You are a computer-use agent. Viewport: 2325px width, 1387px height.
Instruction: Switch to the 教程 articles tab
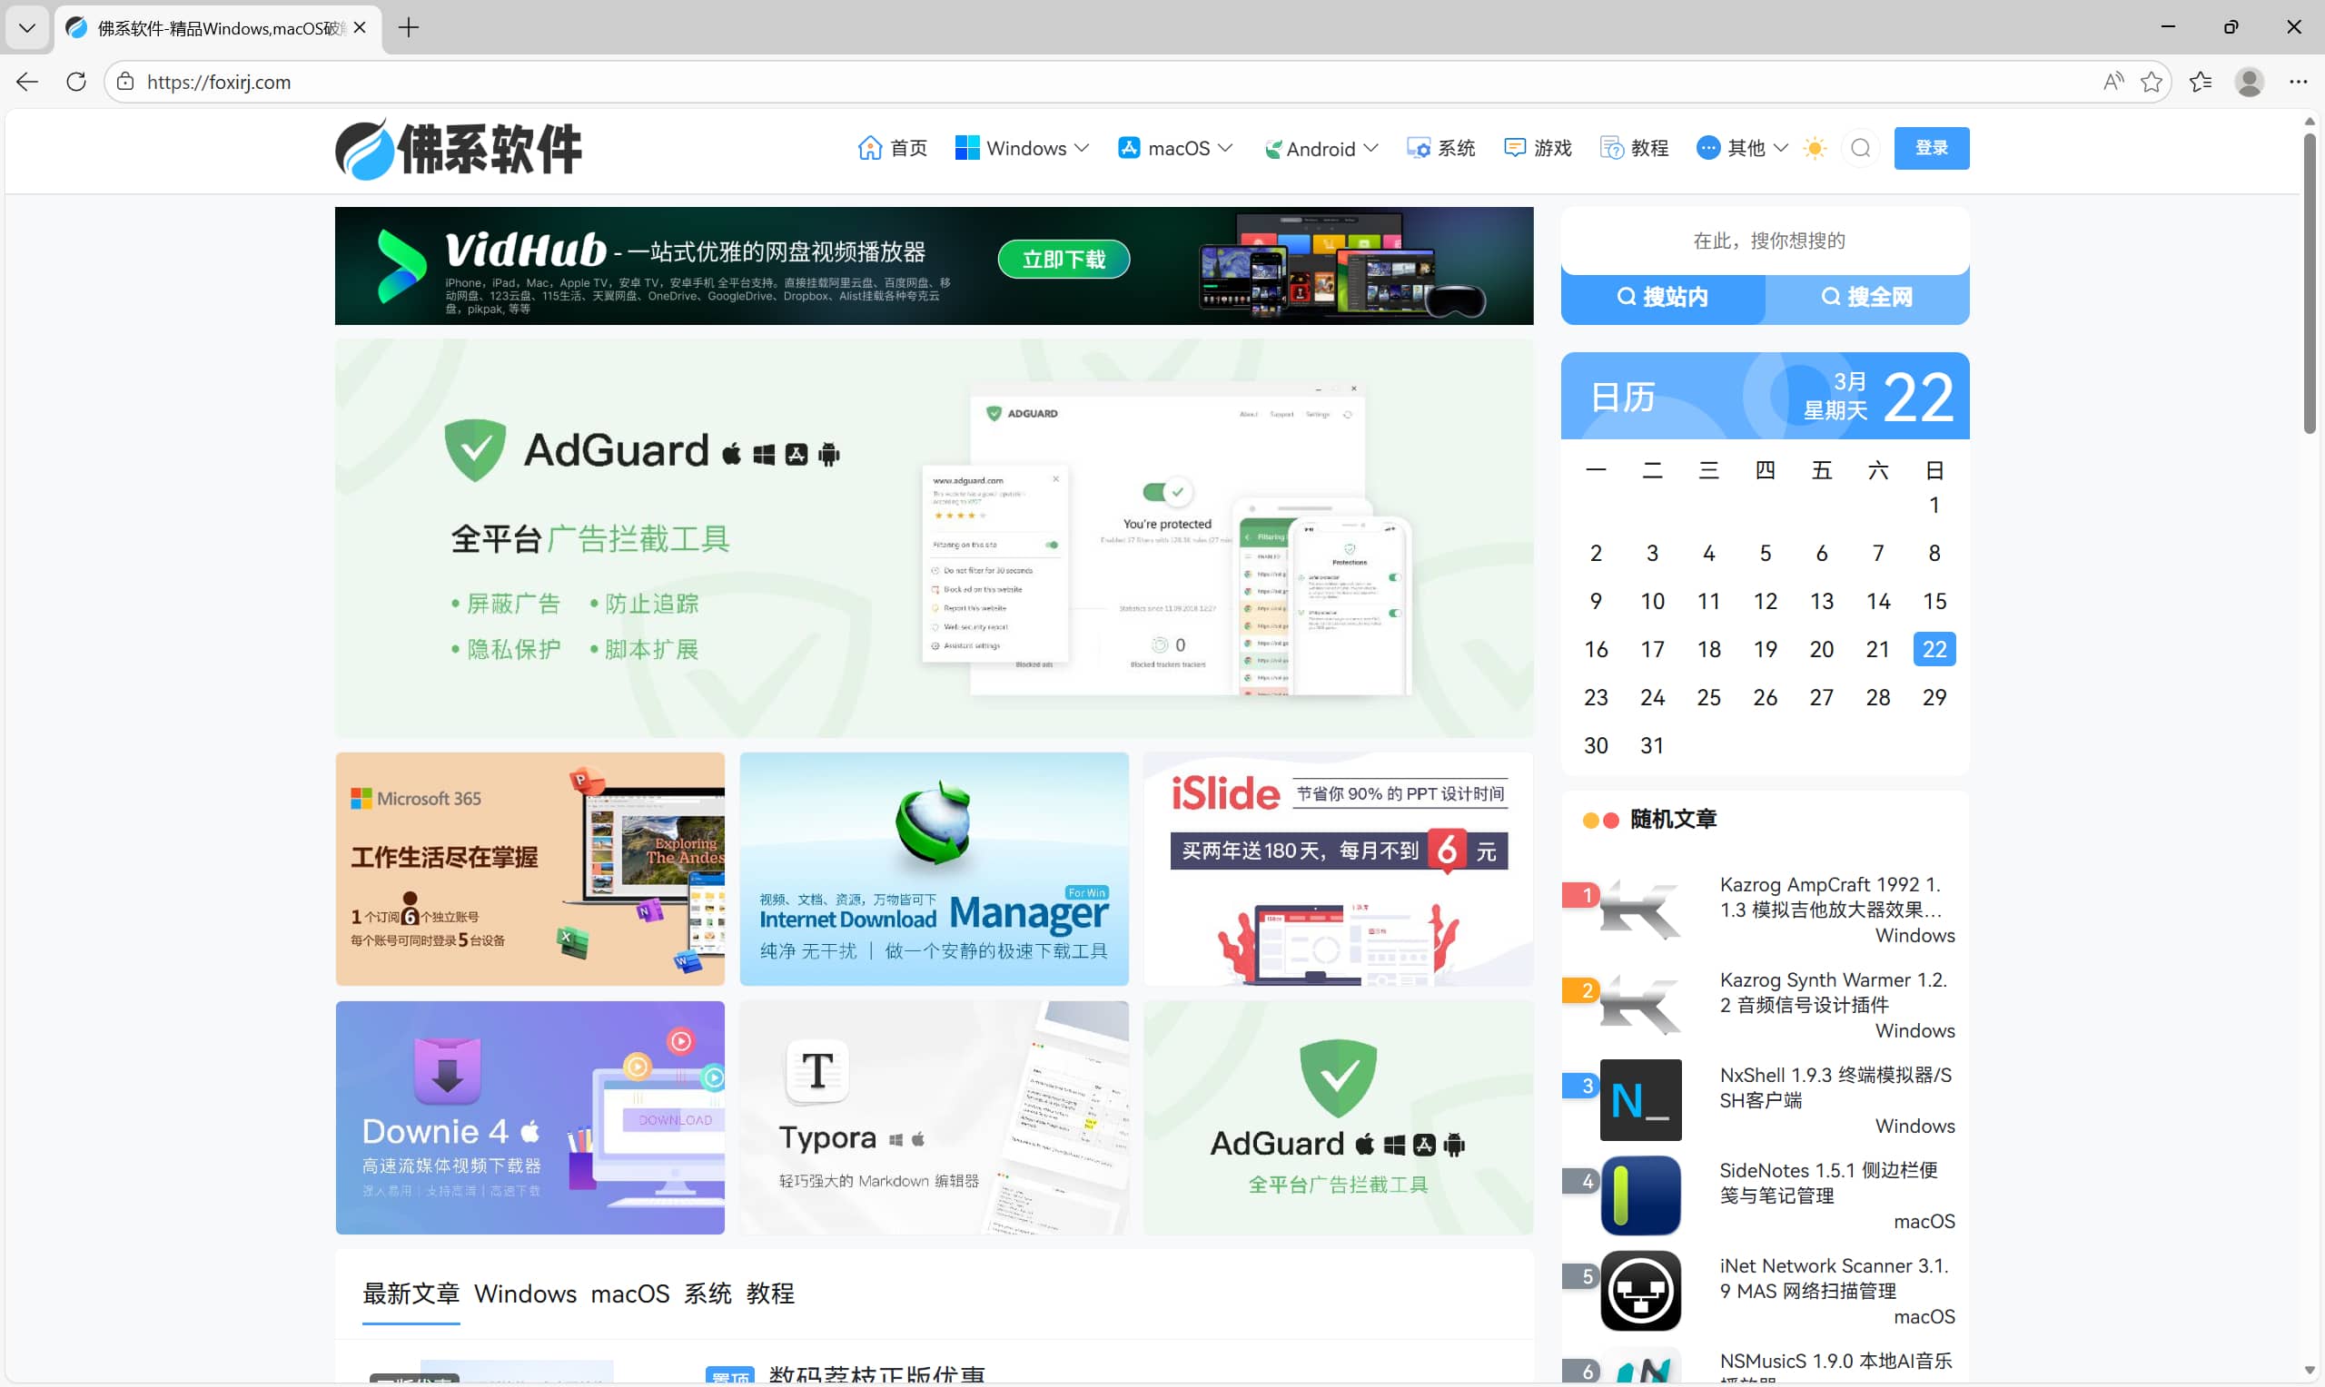(770, 1294)
